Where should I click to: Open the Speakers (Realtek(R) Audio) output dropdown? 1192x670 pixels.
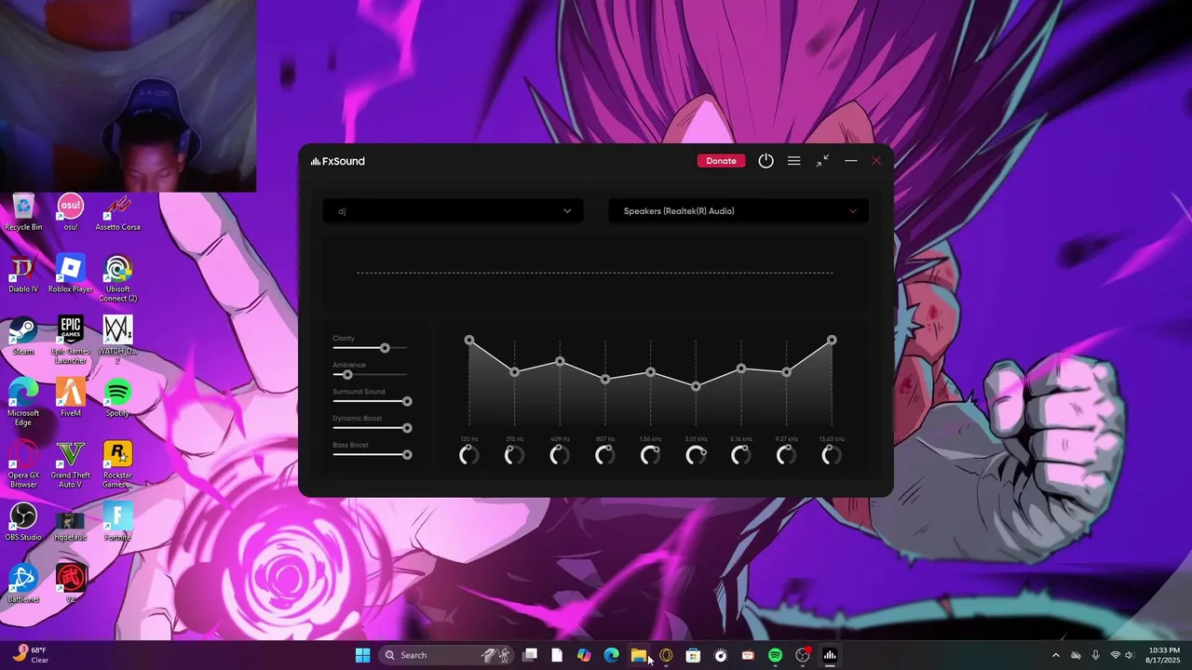[x=738, y=211]
